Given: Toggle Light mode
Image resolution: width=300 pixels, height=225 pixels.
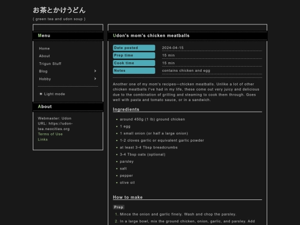Looking at the screenshot, I should 52,94.
